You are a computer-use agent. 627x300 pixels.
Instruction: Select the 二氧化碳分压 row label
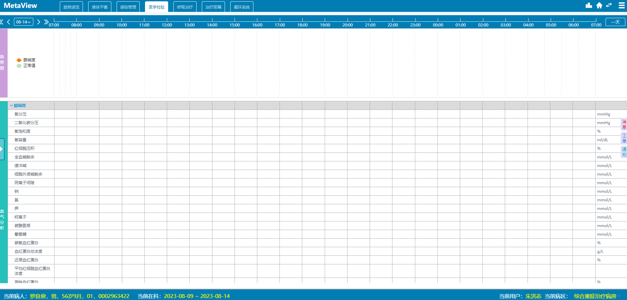tap(26, 123)
